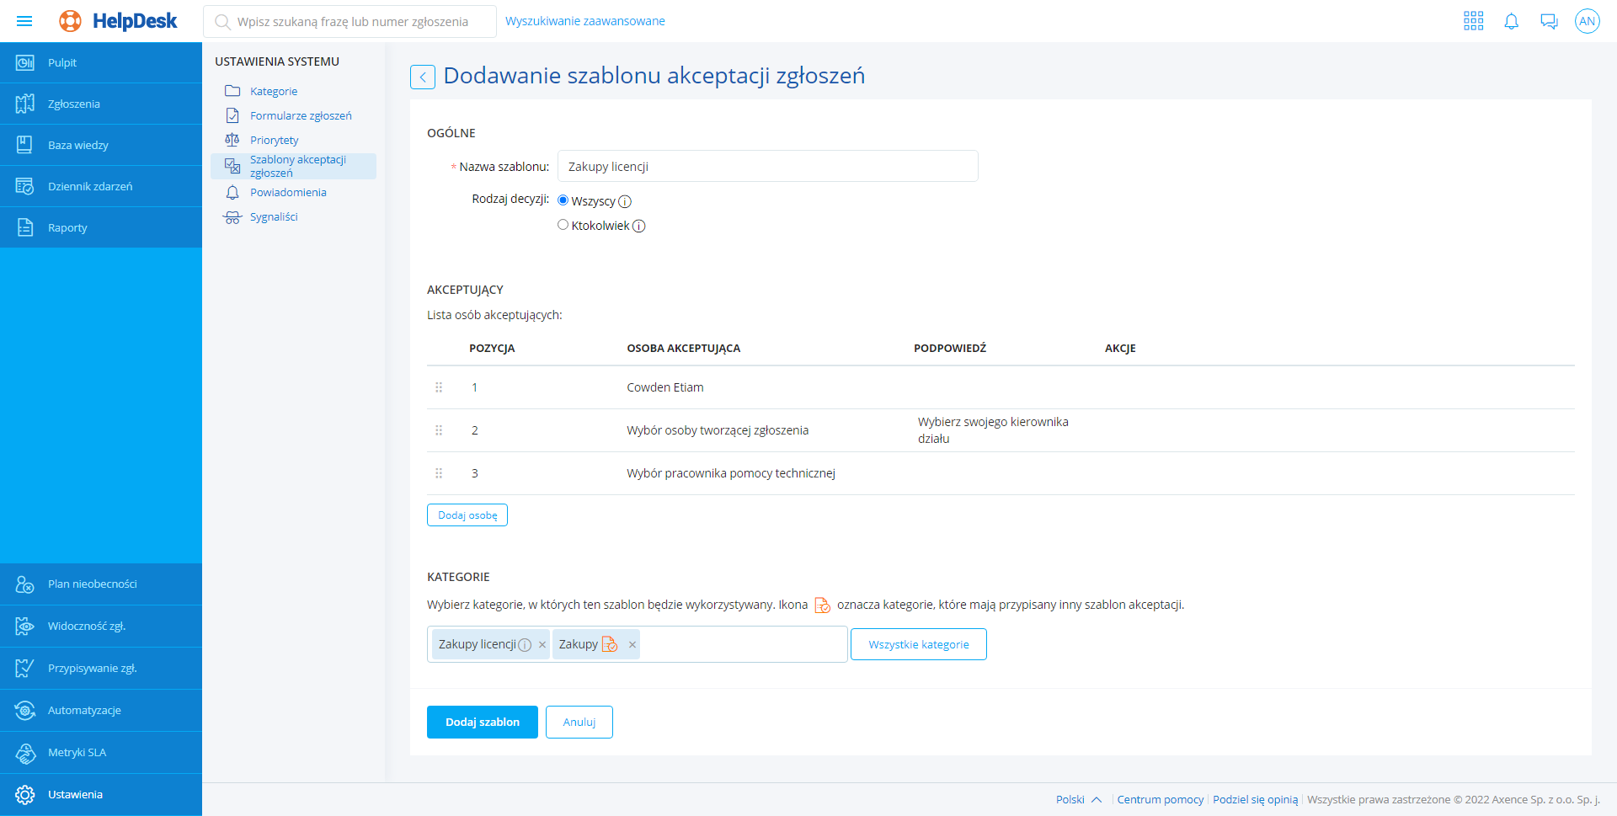Remove the Zakupy category tag
1617x816 pixels.
click(x=632, y=645)
